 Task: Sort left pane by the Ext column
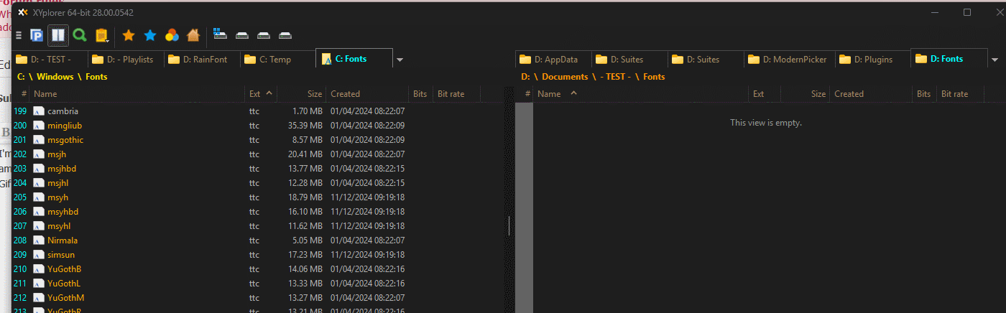255,94
